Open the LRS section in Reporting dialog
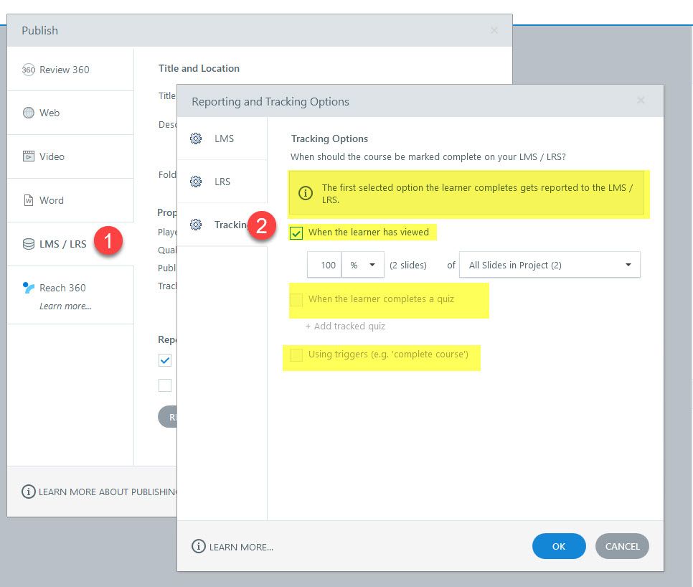The image size is (693, 587). click(222, 182)
